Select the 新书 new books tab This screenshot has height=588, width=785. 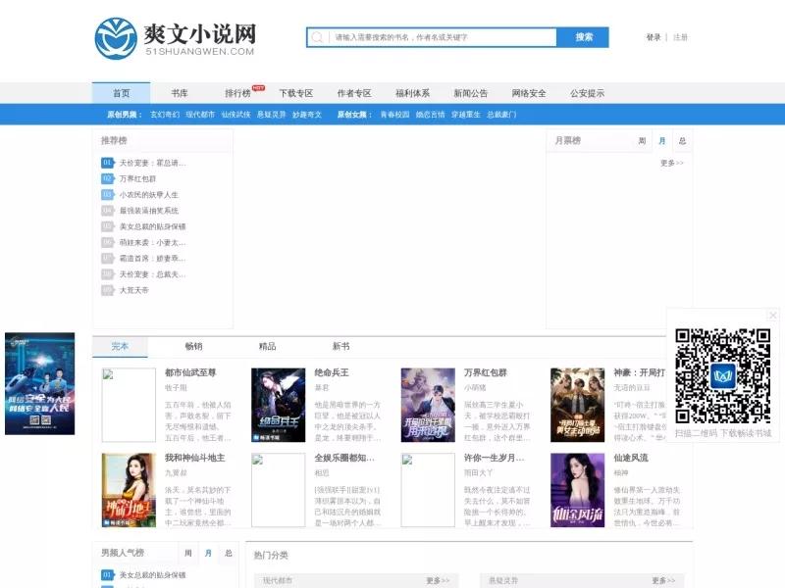pos(340,347)
